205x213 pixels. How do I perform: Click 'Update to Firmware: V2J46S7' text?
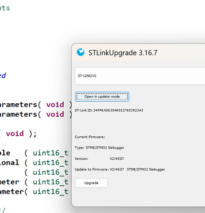coord(99,169)
